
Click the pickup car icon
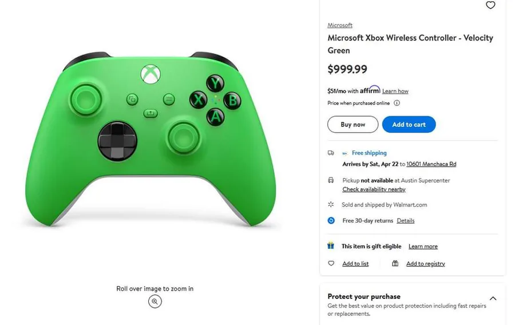(x=331, y=180)
